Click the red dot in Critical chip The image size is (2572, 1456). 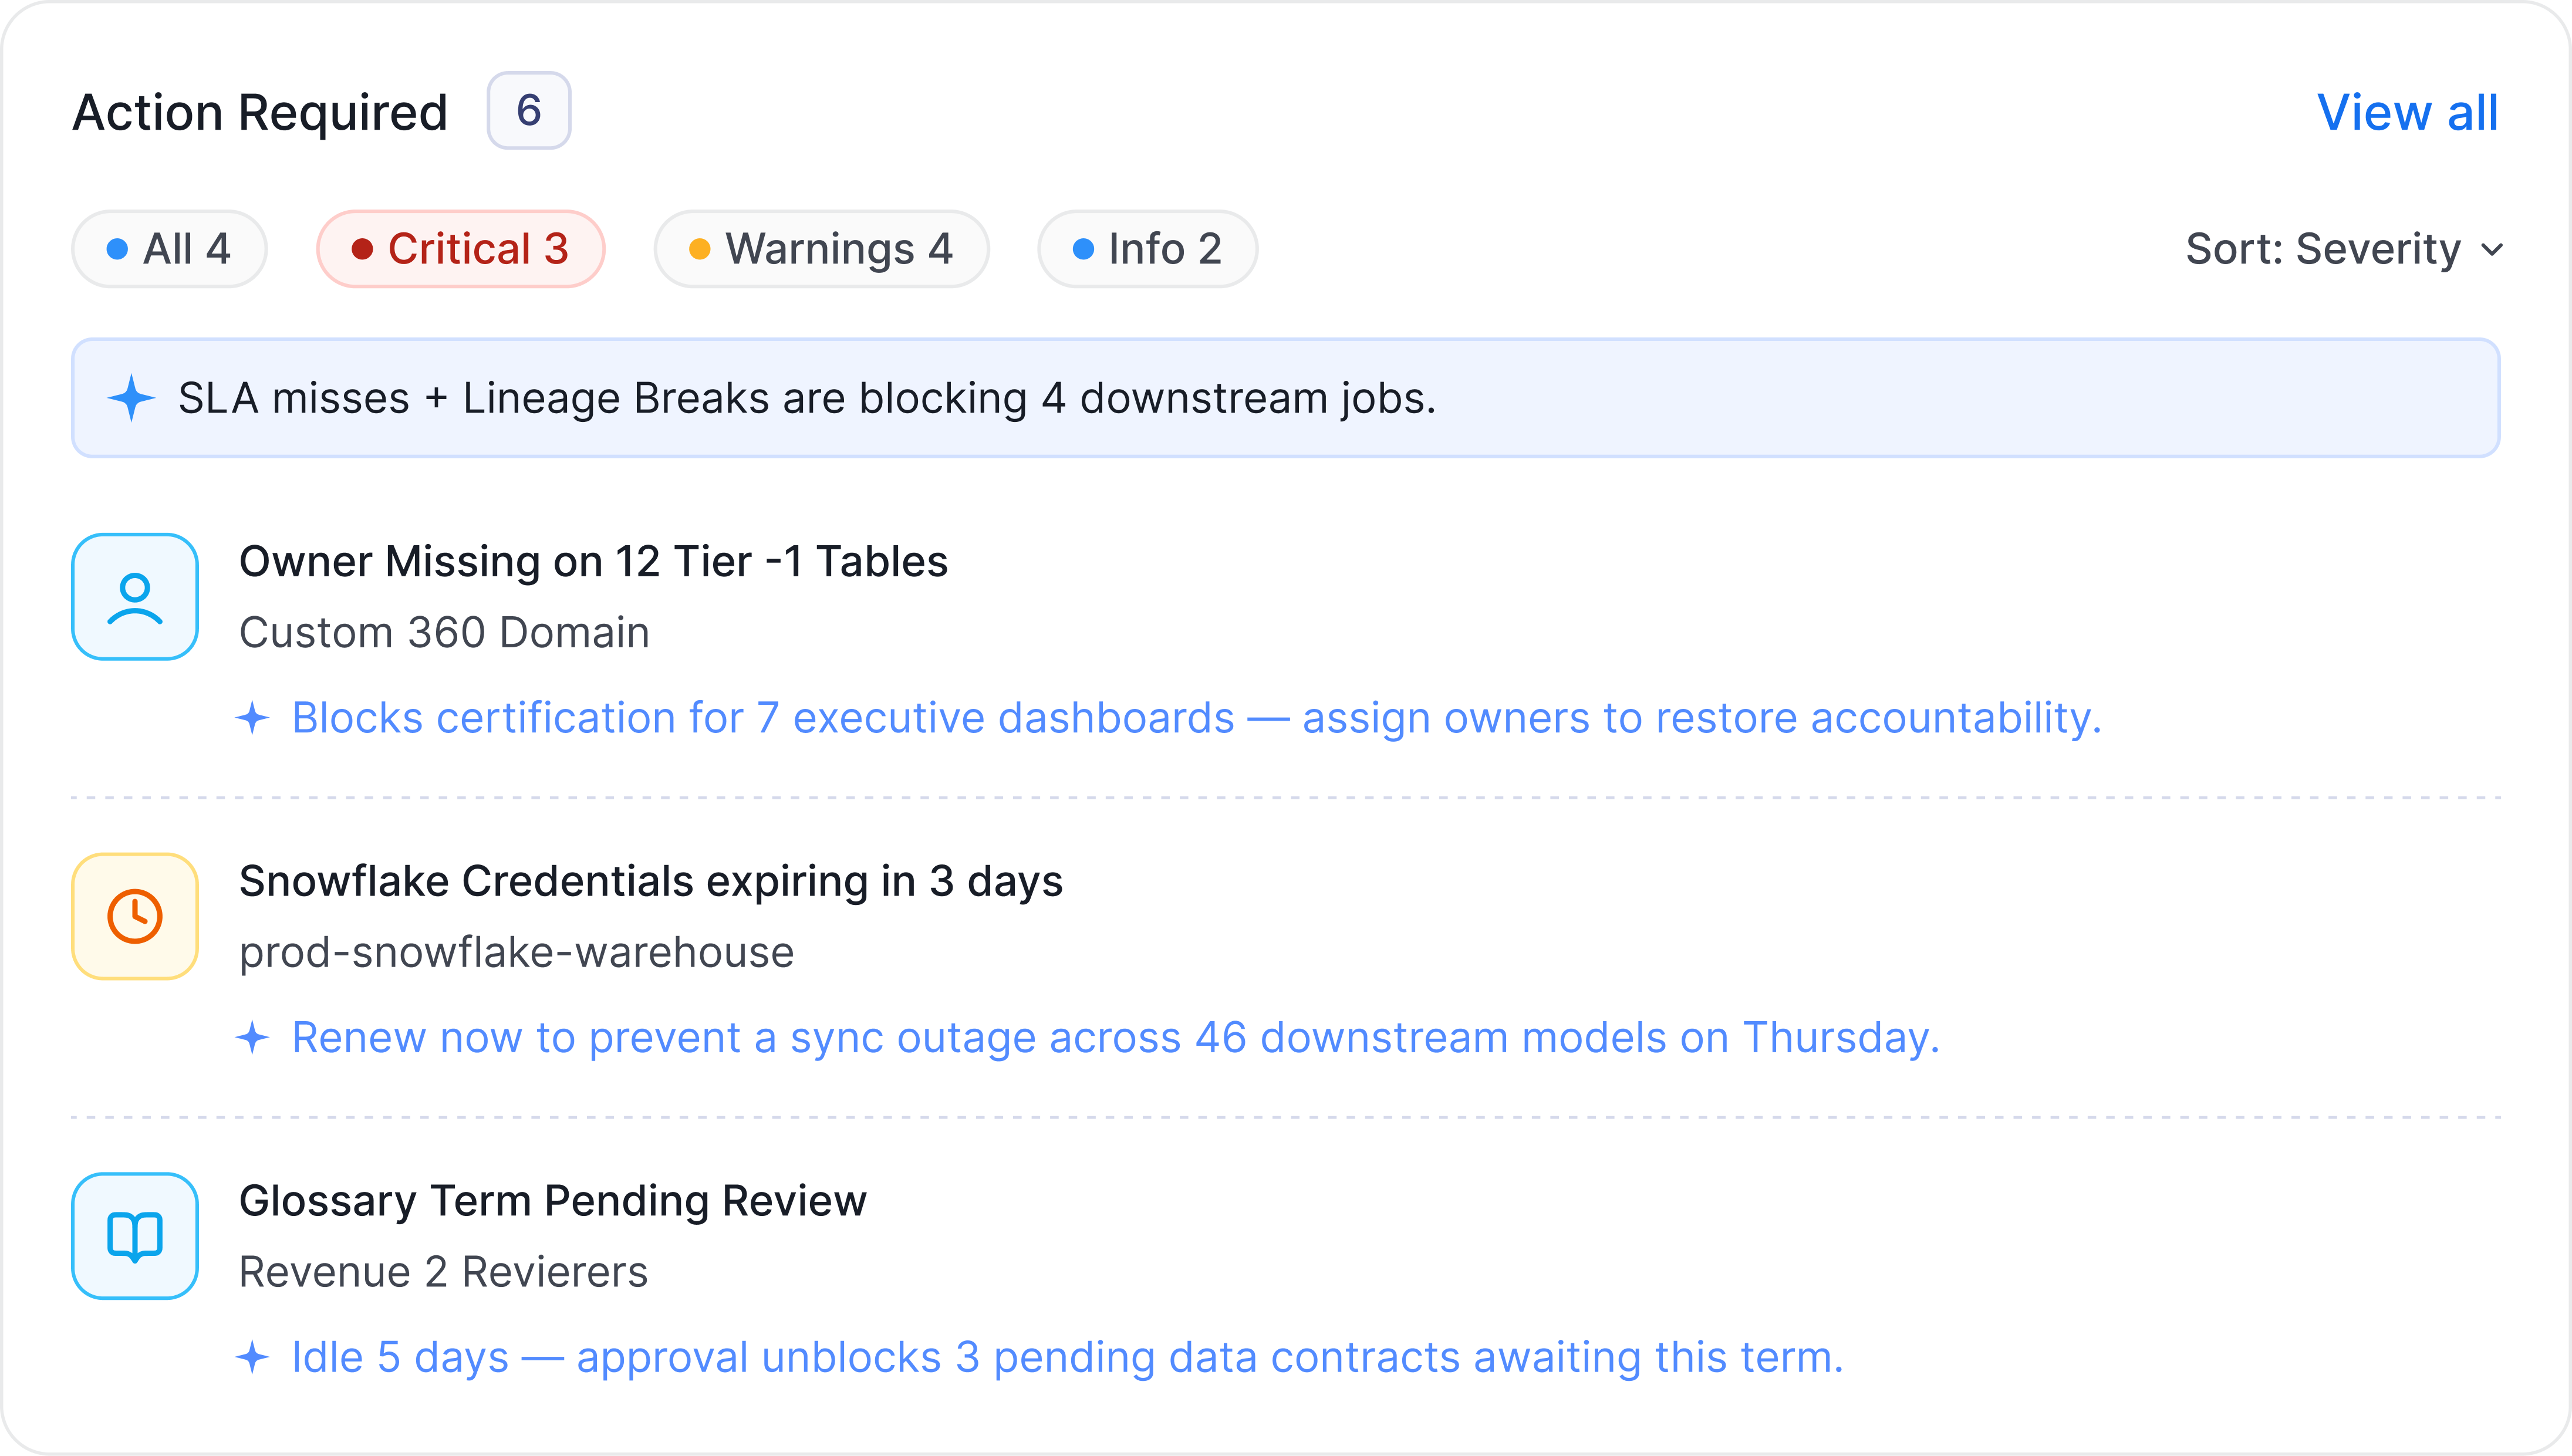(362, 249)
